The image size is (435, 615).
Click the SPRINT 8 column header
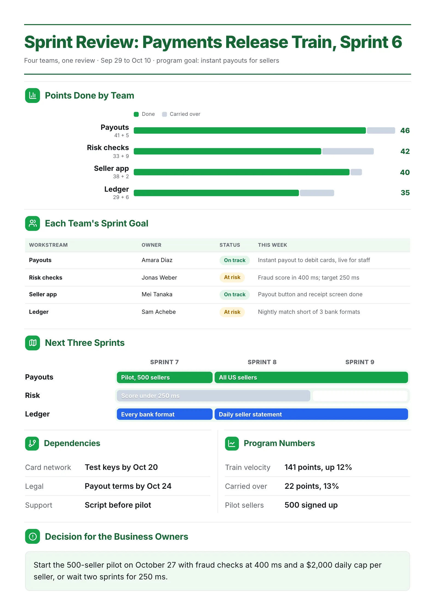coord(262,362)
